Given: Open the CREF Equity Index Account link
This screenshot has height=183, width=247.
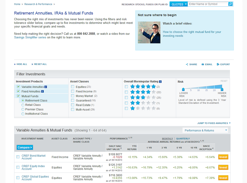Looking at the screenshot, I should tap(33, 167).
